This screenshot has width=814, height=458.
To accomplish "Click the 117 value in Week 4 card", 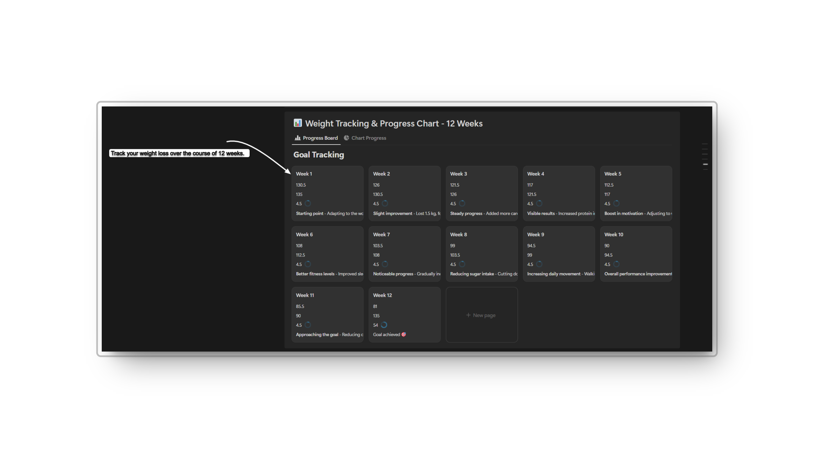I will coord(530,185).
